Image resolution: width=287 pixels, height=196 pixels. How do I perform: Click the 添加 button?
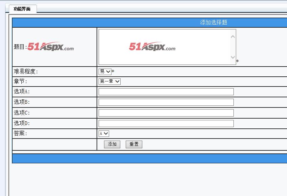(x=112, y=144)
